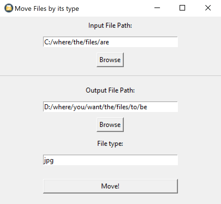Screen dimensions: 221x204
Task: Click the envelope icon beside the window title
Action: pyautogui.click(x=8, y=8)
